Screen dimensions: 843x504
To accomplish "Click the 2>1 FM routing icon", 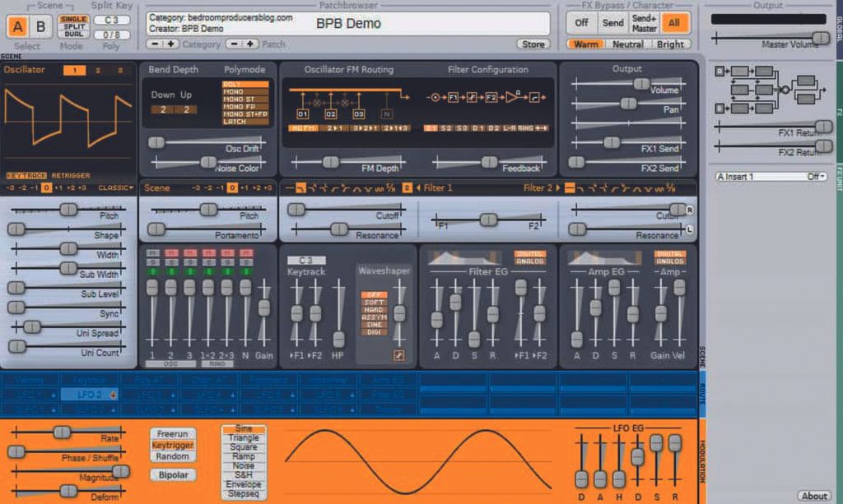I will tap(334, 128).
